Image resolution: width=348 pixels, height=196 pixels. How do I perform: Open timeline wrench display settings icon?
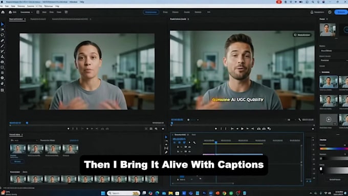[194, 142]
